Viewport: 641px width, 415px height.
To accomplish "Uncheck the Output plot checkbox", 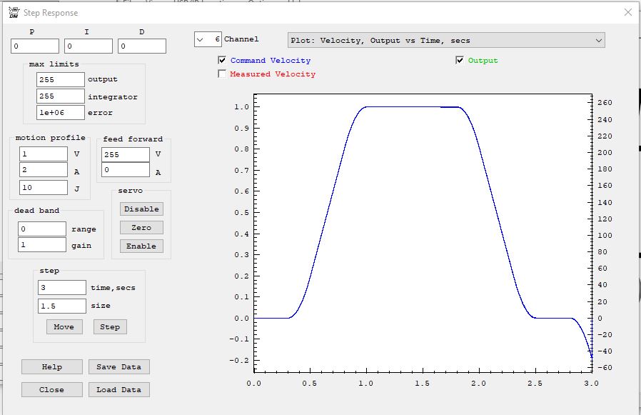I will [460, 61].
